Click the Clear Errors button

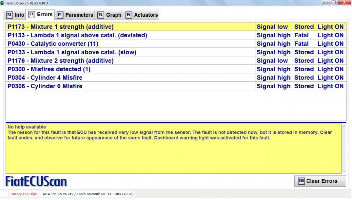[x=320, y=181]
